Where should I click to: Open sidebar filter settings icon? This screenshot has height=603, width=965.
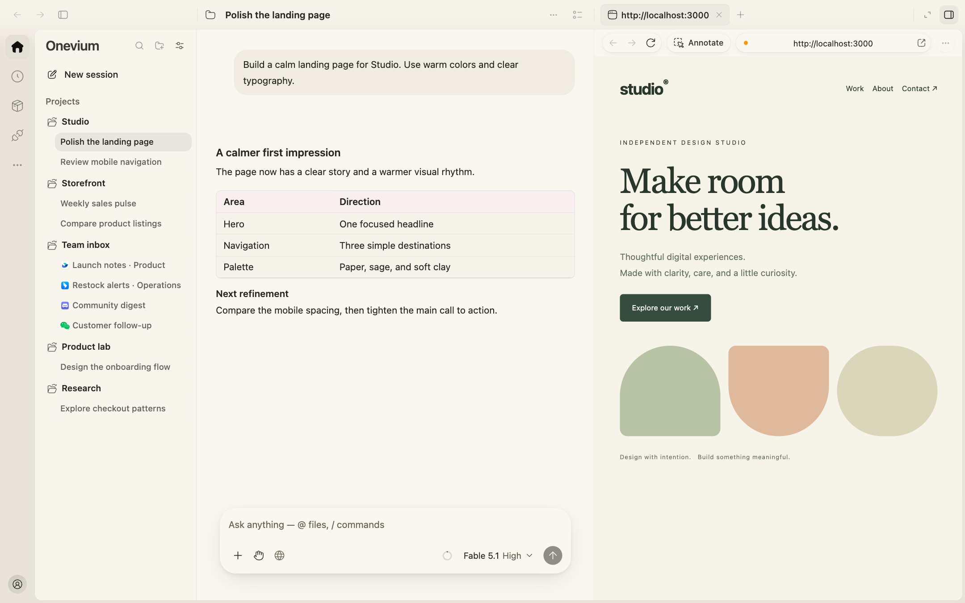(x=180, y=46)
